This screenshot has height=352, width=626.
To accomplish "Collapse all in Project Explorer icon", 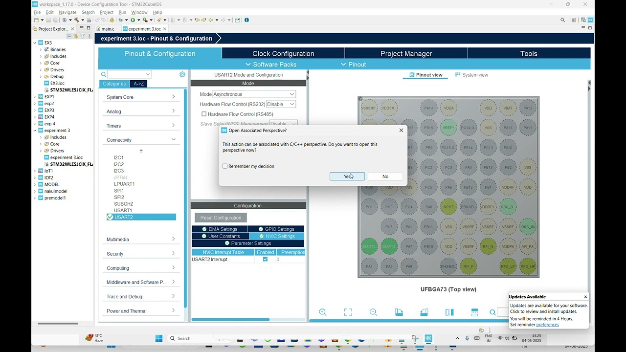I will pyautogui.click(x=69, y=36).
